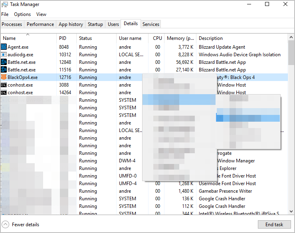295x233 pixels.
Task: Click the Fewer details label
Action: (26, 225)
